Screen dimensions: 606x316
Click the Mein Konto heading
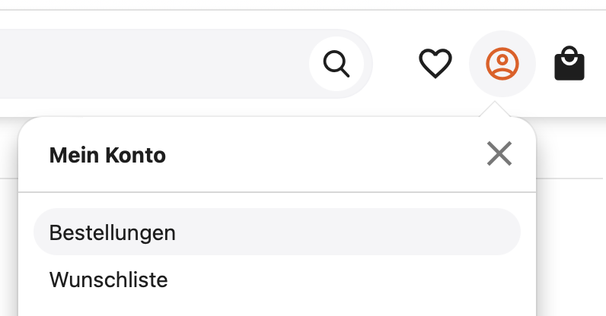pos(107,155)
